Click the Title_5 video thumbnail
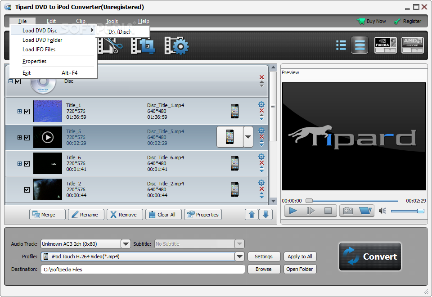 (x=48, y=137)
